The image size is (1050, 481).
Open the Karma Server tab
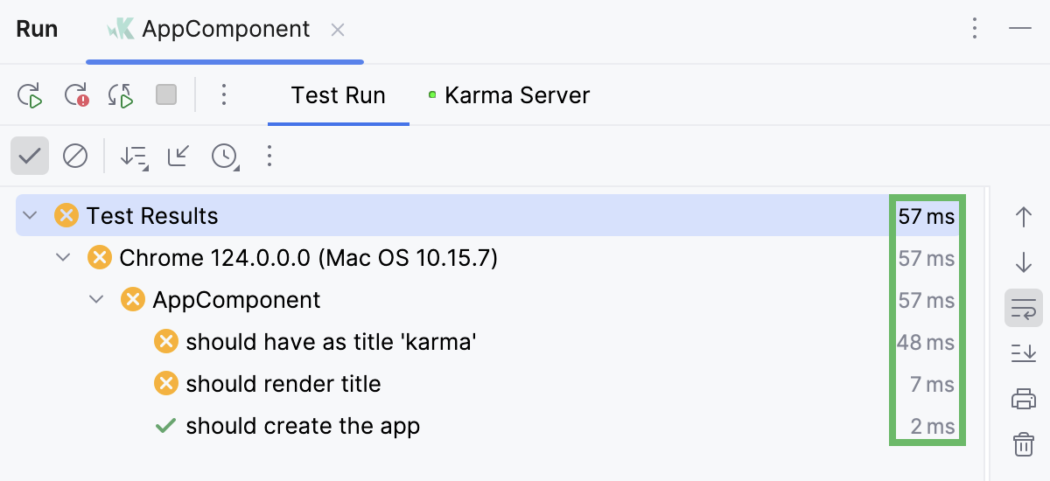516,95
